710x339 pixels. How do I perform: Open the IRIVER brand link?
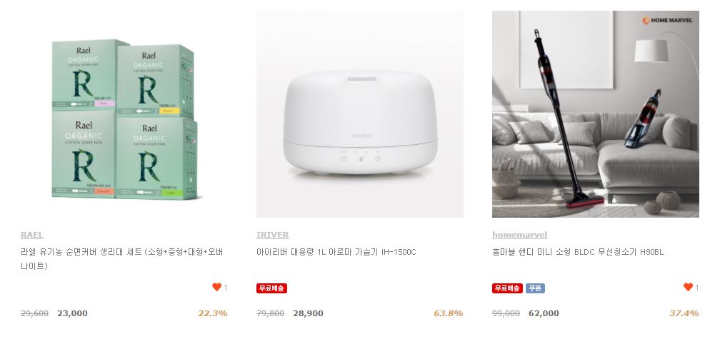(273, 235)
